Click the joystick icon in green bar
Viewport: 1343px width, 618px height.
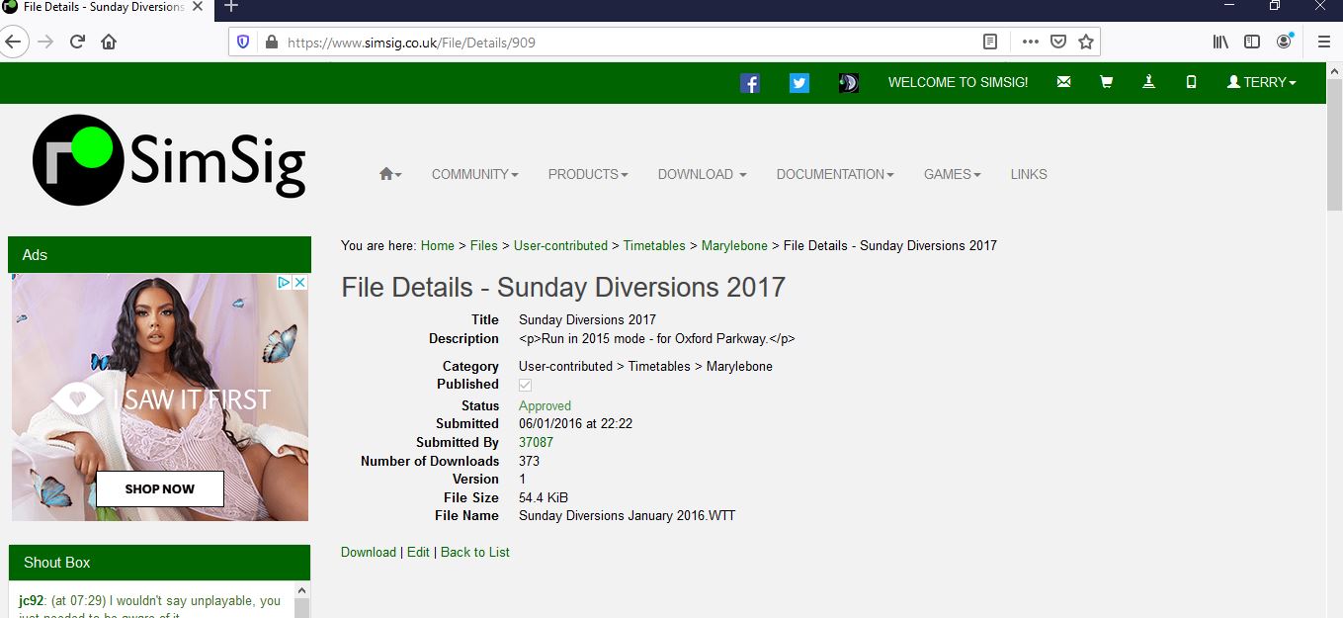pos(1148,82)
